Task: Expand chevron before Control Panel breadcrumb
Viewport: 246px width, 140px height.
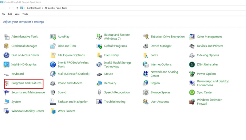Action: coord(25,8)
